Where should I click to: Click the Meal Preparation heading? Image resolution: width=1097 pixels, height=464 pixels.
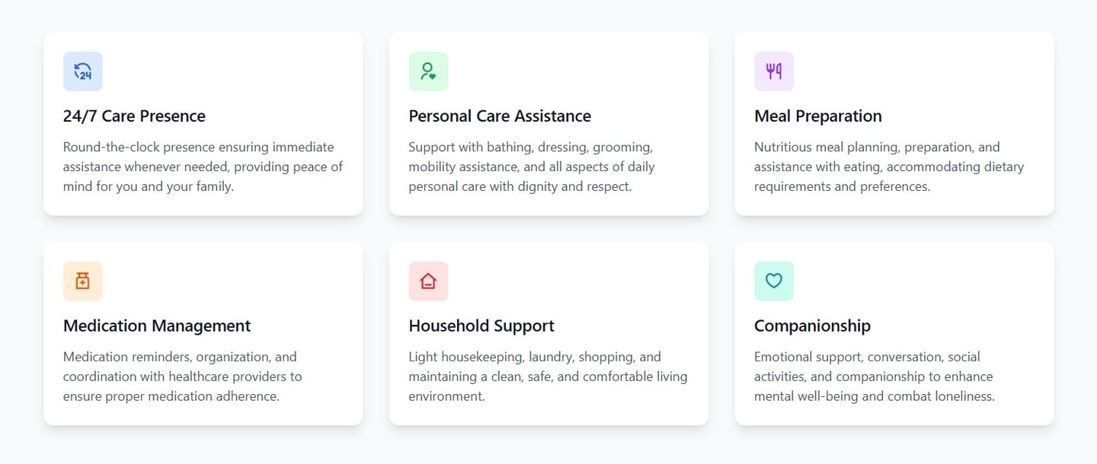(817, 116)
